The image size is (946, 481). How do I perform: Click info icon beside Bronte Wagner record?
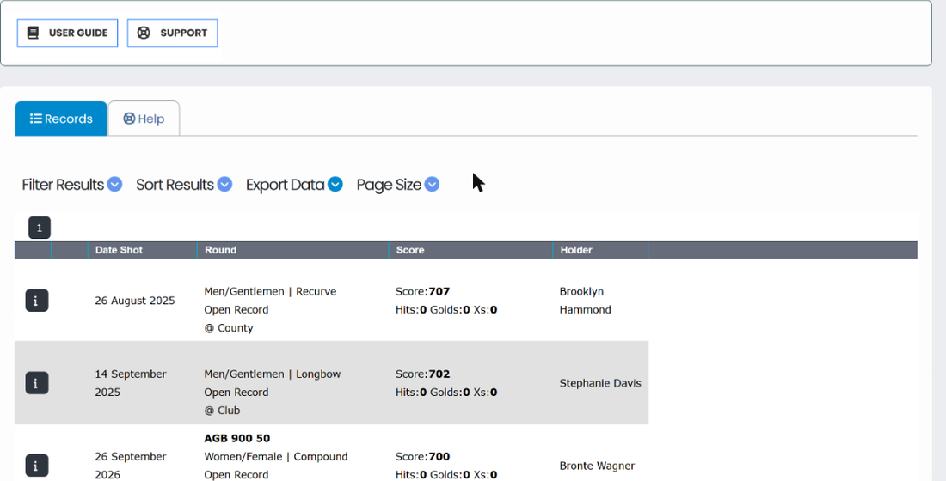(37, 466)
